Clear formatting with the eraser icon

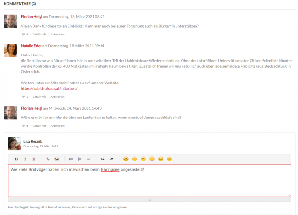coord(111,159)
